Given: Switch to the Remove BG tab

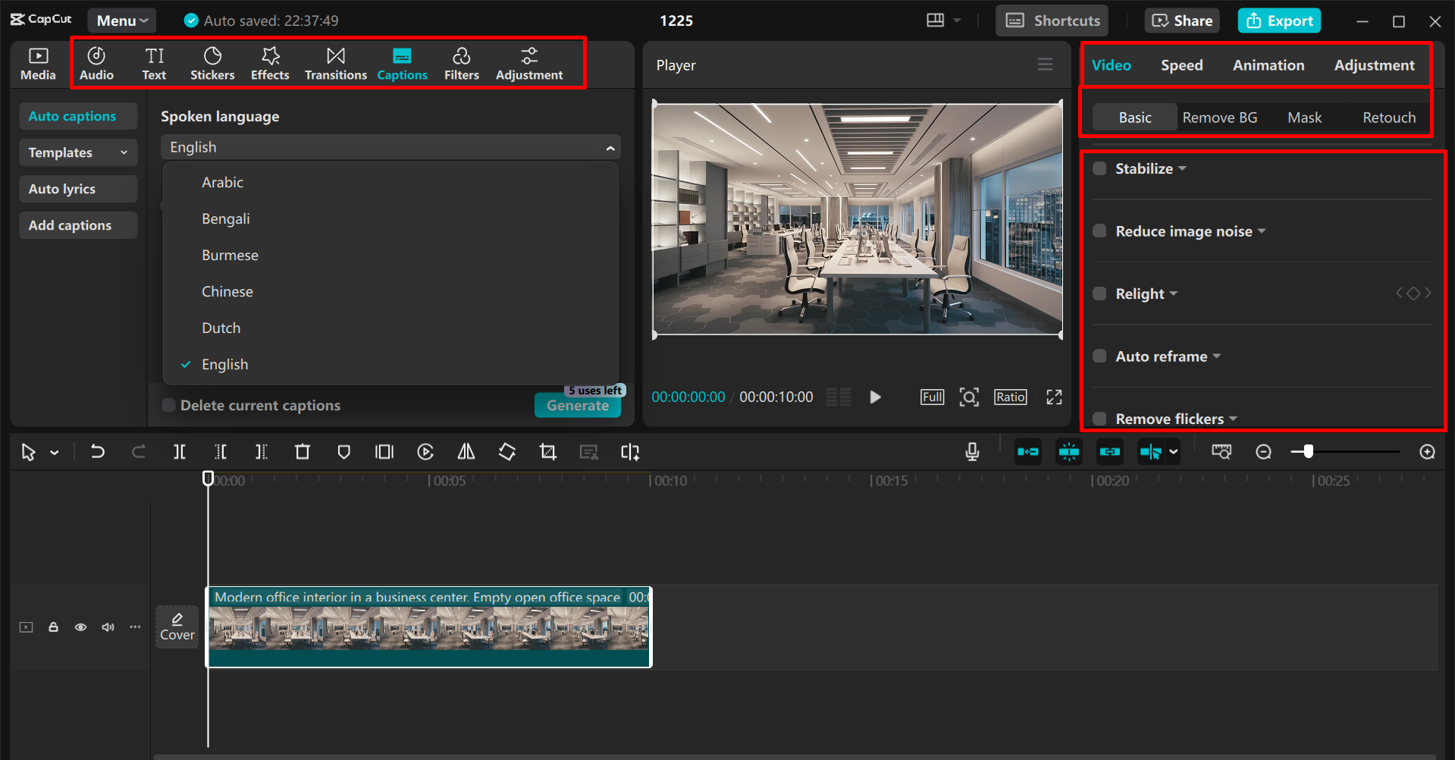Looking at the screenshot, I should point(1220,117).
